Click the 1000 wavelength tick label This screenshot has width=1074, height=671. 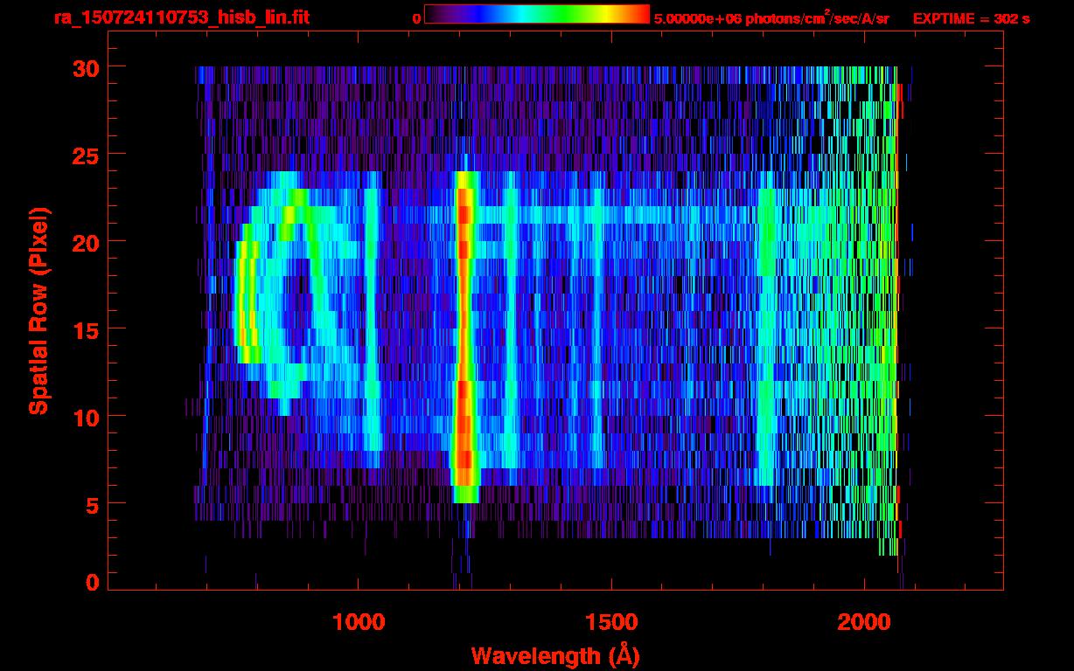(x=359, y=620)
